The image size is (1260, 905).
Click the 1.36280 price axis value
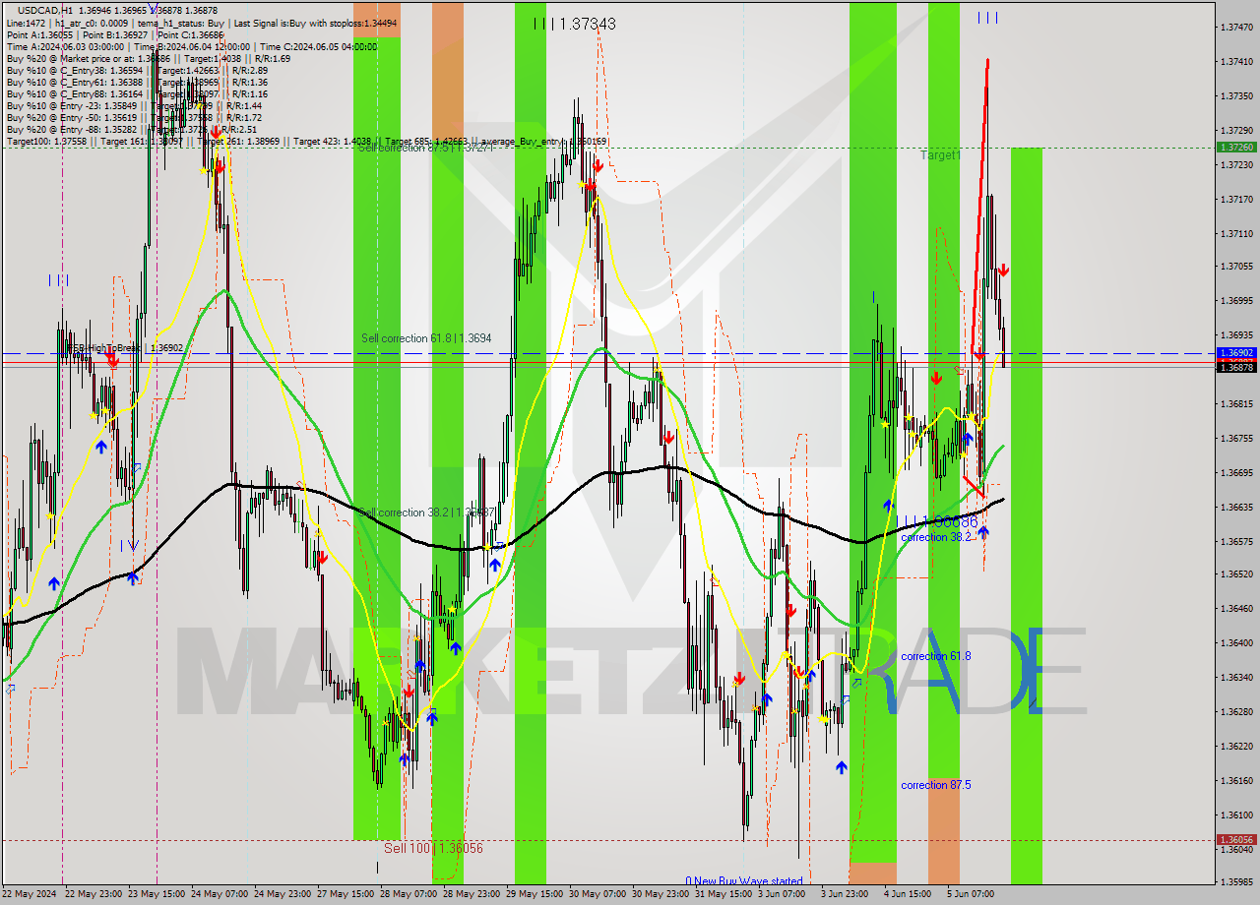1236,711
